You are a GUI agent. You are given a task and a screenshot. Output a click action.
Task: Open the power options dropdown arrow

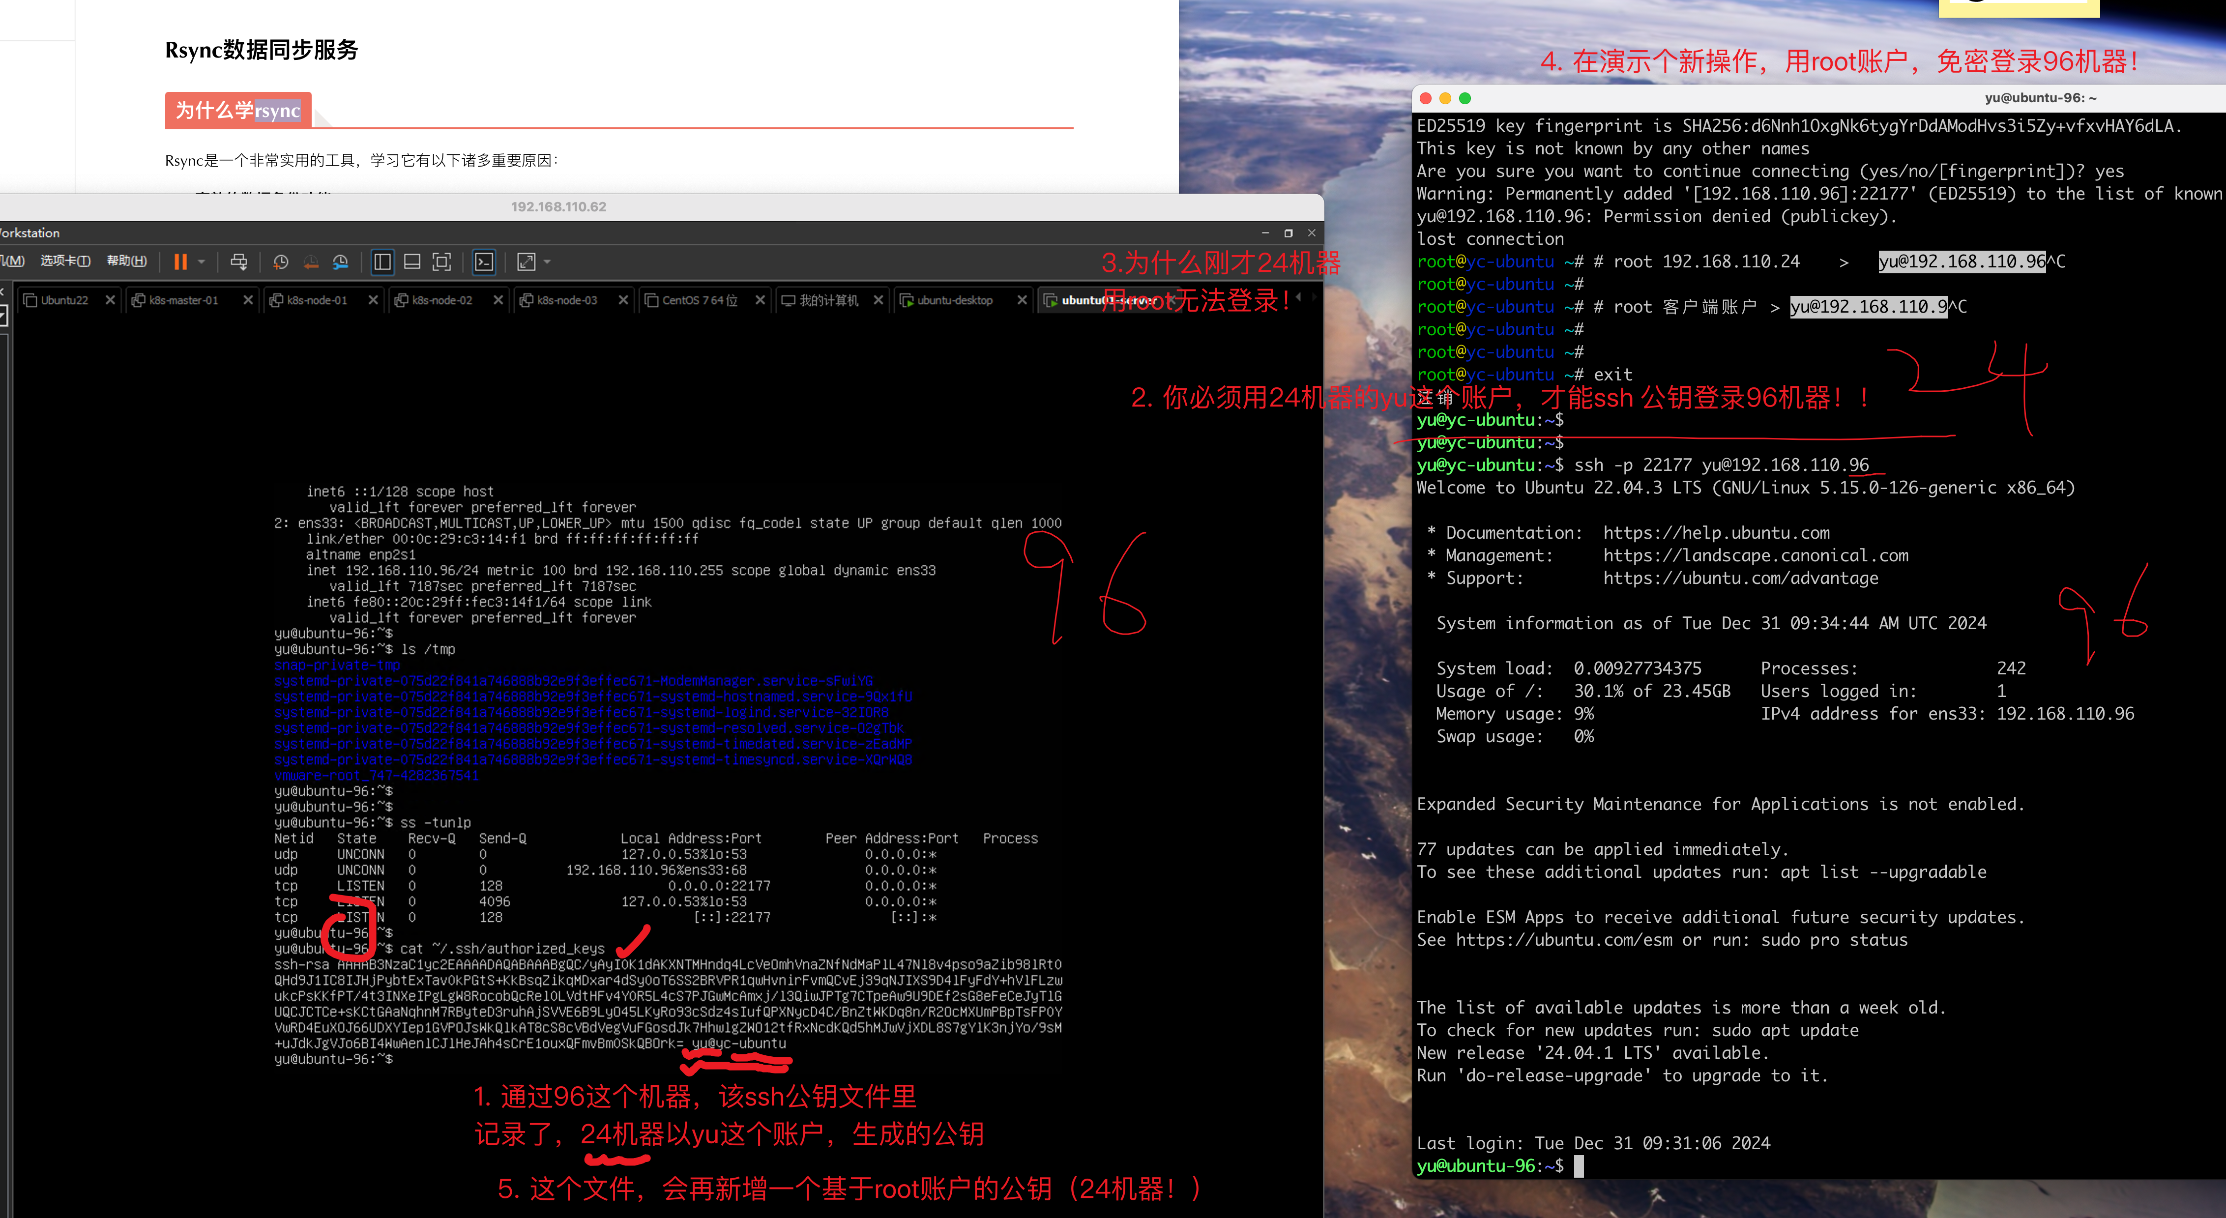[x=202, y=262]
